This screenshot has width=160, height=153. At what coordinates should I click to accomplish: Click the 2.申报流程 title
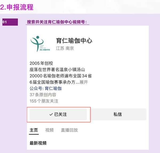17,7
